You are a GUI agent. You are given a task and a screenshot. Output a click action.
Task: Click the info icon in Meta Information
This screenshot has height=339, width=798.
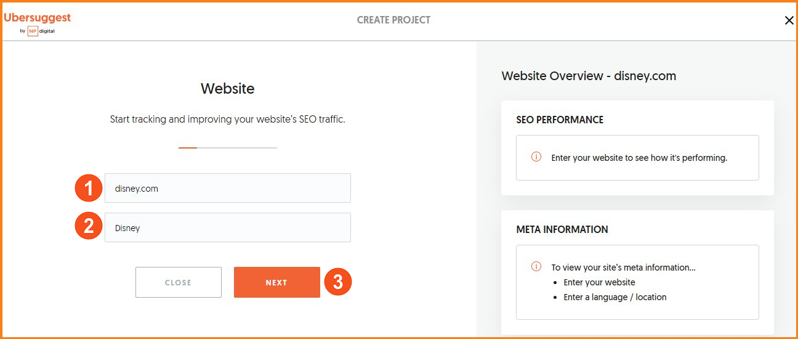pyautogui.click(x=536, y=267)
